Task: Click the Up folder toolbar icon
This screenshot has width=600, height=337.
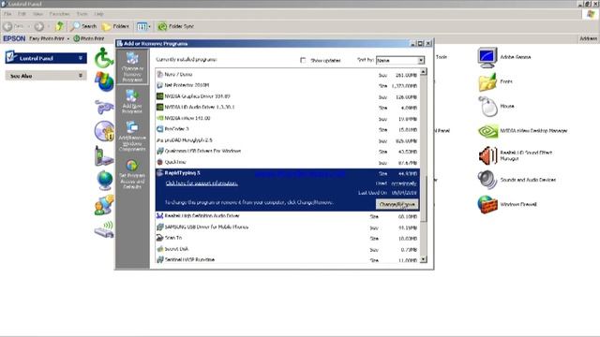Action: coord(59,26)
